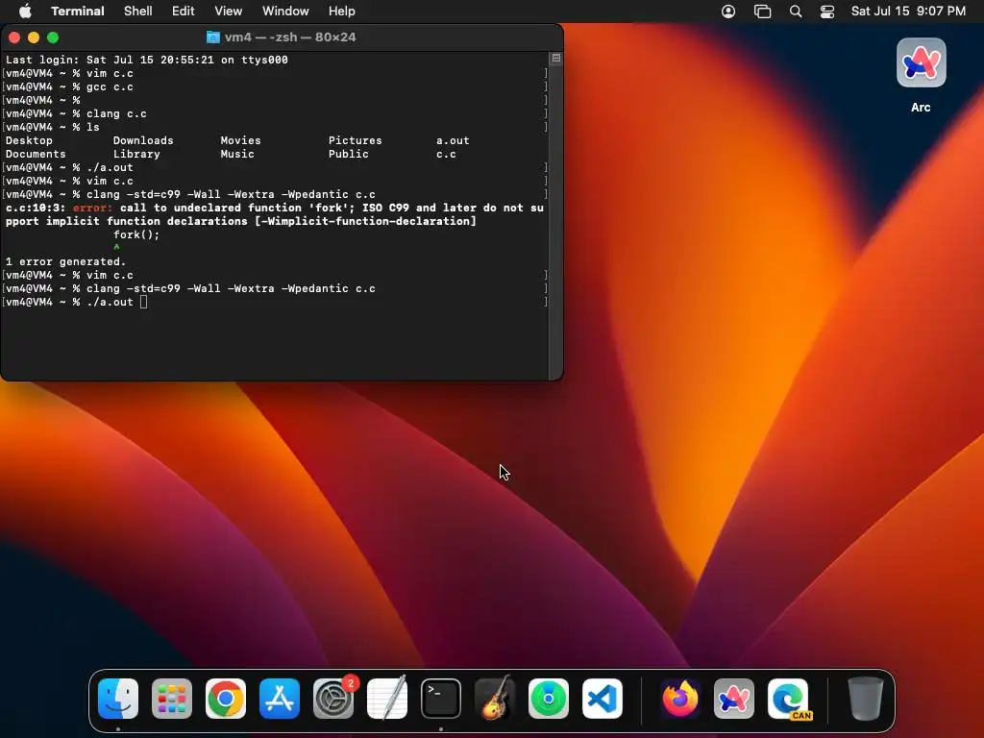Click the 'fork();' code line in error
This screenshot has width=984, height=738.
coord(136,234)
